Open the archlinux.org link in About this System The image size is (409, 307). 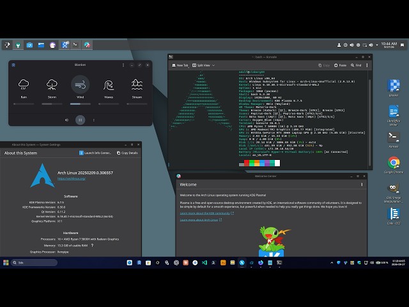(72, 178)
